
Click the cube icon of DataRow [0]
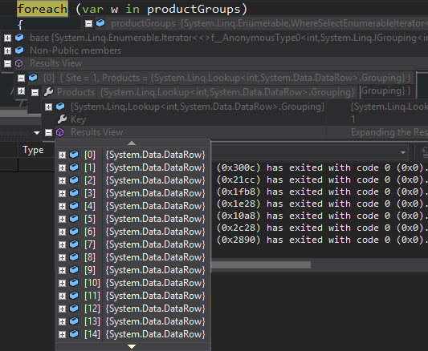pos(74,155)
